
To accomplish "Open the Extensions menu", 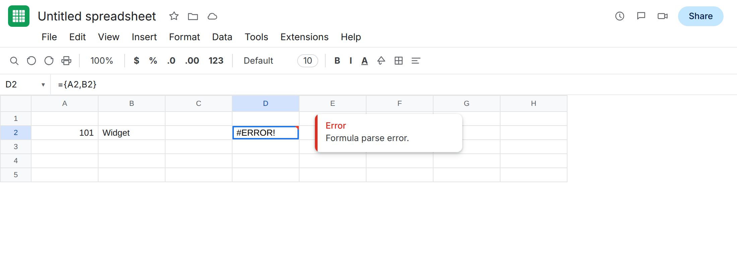I will pos(305,37).
